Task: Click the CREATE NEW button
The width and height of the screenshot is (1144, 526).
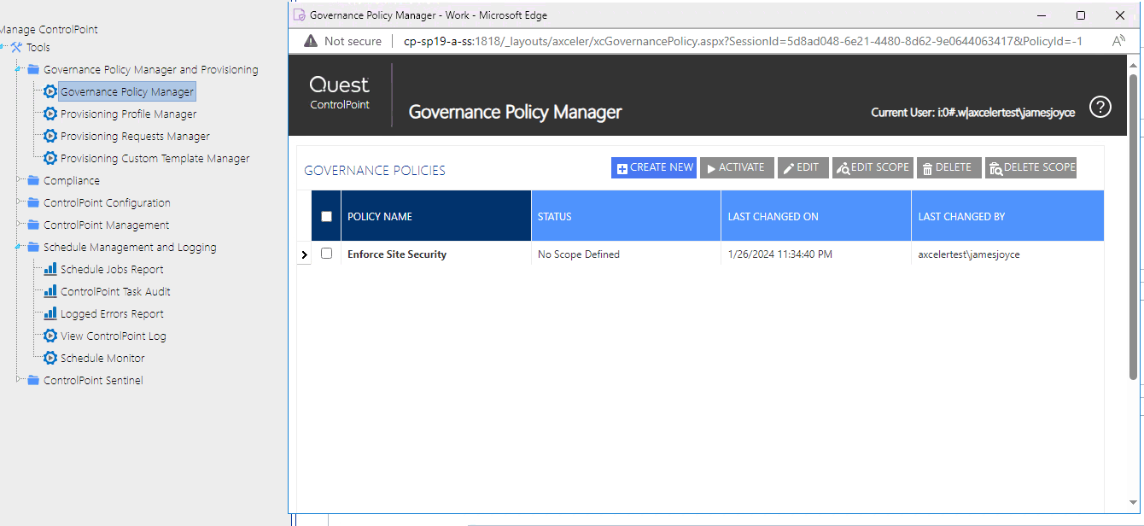Action: click(653, 167)
